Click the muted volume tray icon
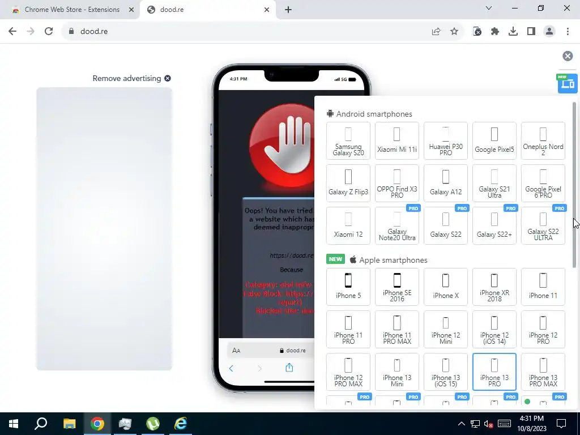This screenshot has height=435, width=580. click(x=488, y=424)
